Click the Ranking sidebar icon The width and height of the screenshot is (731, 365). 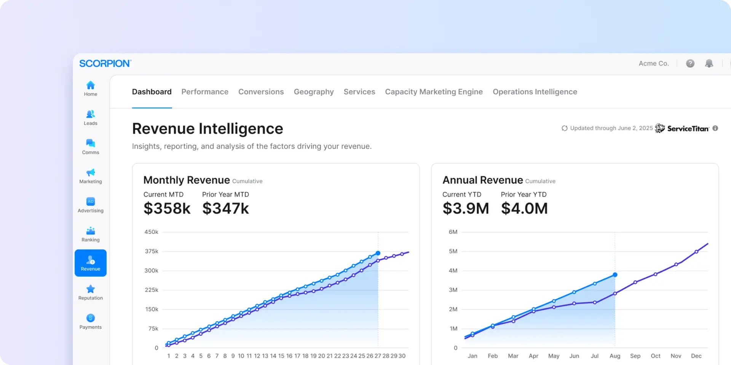coord(90,231)
